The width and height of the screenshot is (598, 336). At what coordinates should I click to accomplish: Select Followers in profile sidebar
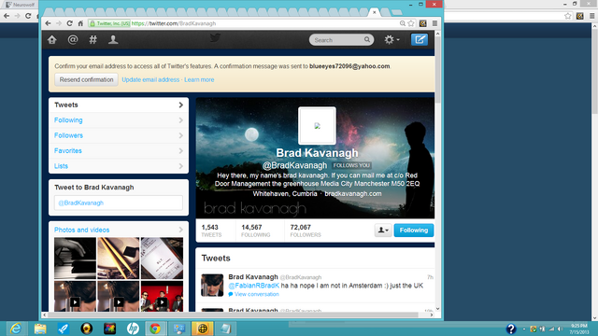point(119,135)
